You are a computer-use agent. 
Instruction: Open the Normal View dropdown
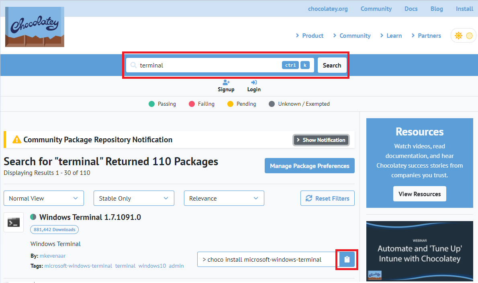click(x=44, y=198)
